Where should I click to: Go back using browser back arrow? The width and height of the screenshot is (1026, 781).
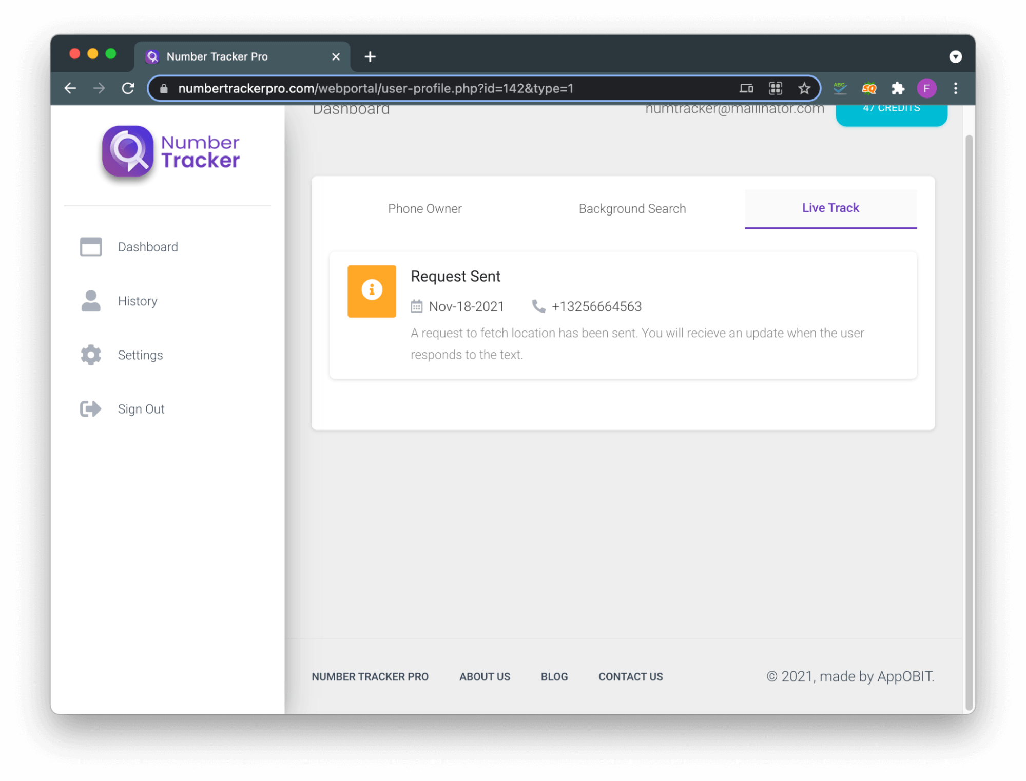[70, 88]
